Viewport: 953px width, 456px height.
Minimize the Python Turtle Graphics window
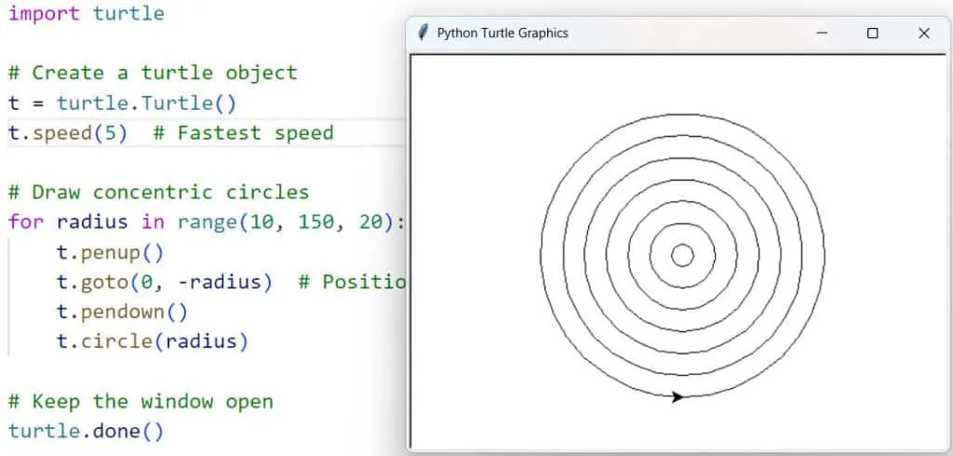click(822, 33)
